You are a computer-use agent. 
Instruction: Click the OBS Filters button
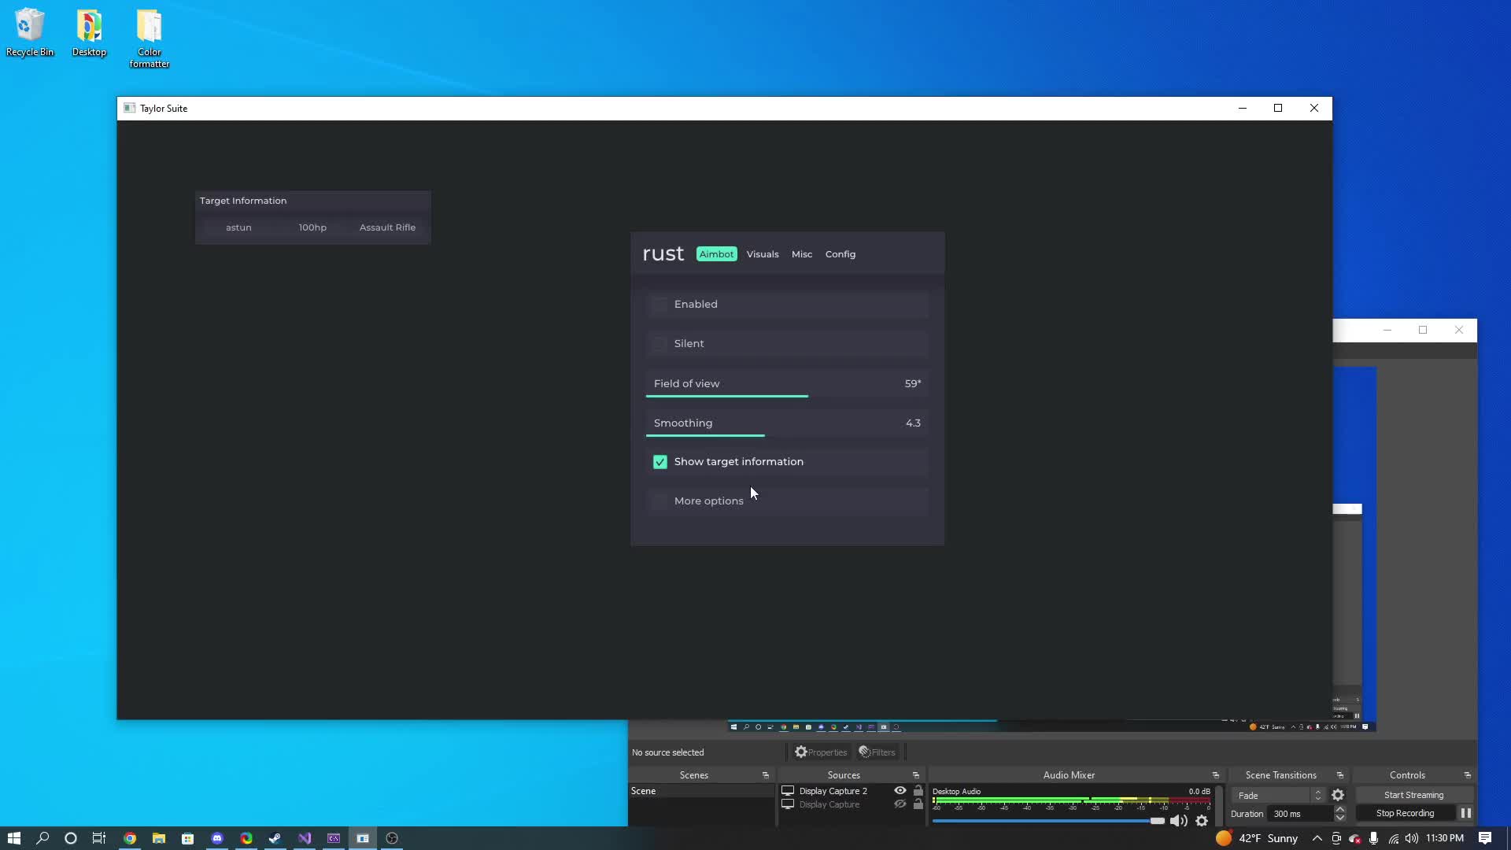[877, 752]
